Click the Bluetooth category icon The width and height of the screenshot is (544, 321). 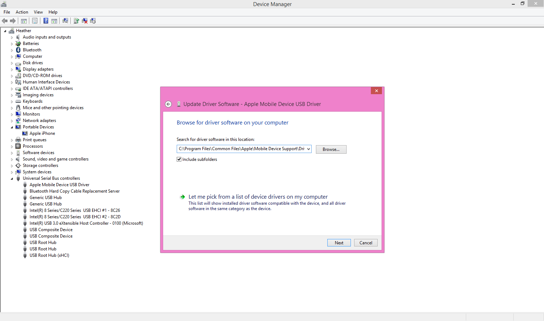coord(18,50)
